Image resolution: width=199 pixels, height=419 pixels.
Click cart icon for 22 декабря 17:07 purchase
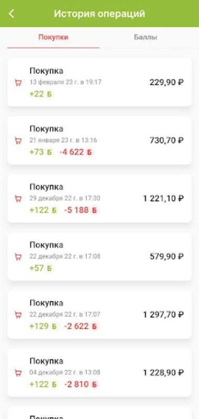[18, 315]
